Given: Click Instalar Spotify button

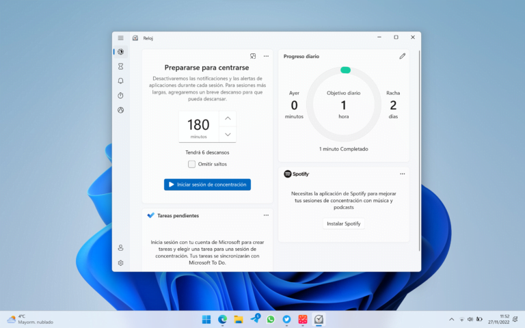Looking at the screenshot, I should [x=344, y=223].
